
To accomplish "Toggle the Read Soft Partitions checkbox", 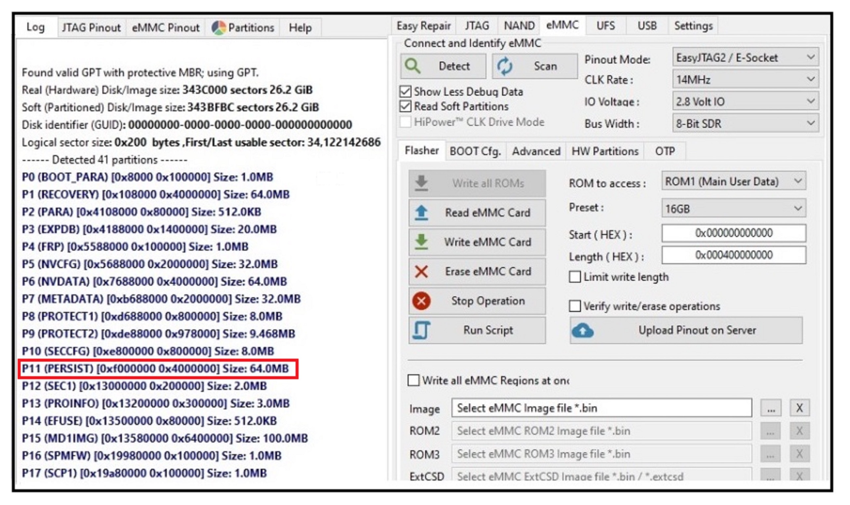I will (406, 106).
